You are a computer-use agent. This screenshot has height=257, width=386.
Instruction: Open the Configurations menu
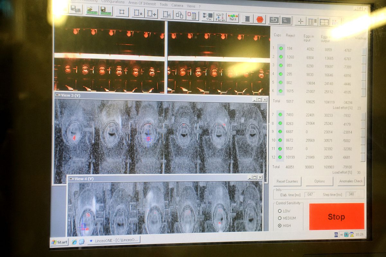[x=113, y=2]
